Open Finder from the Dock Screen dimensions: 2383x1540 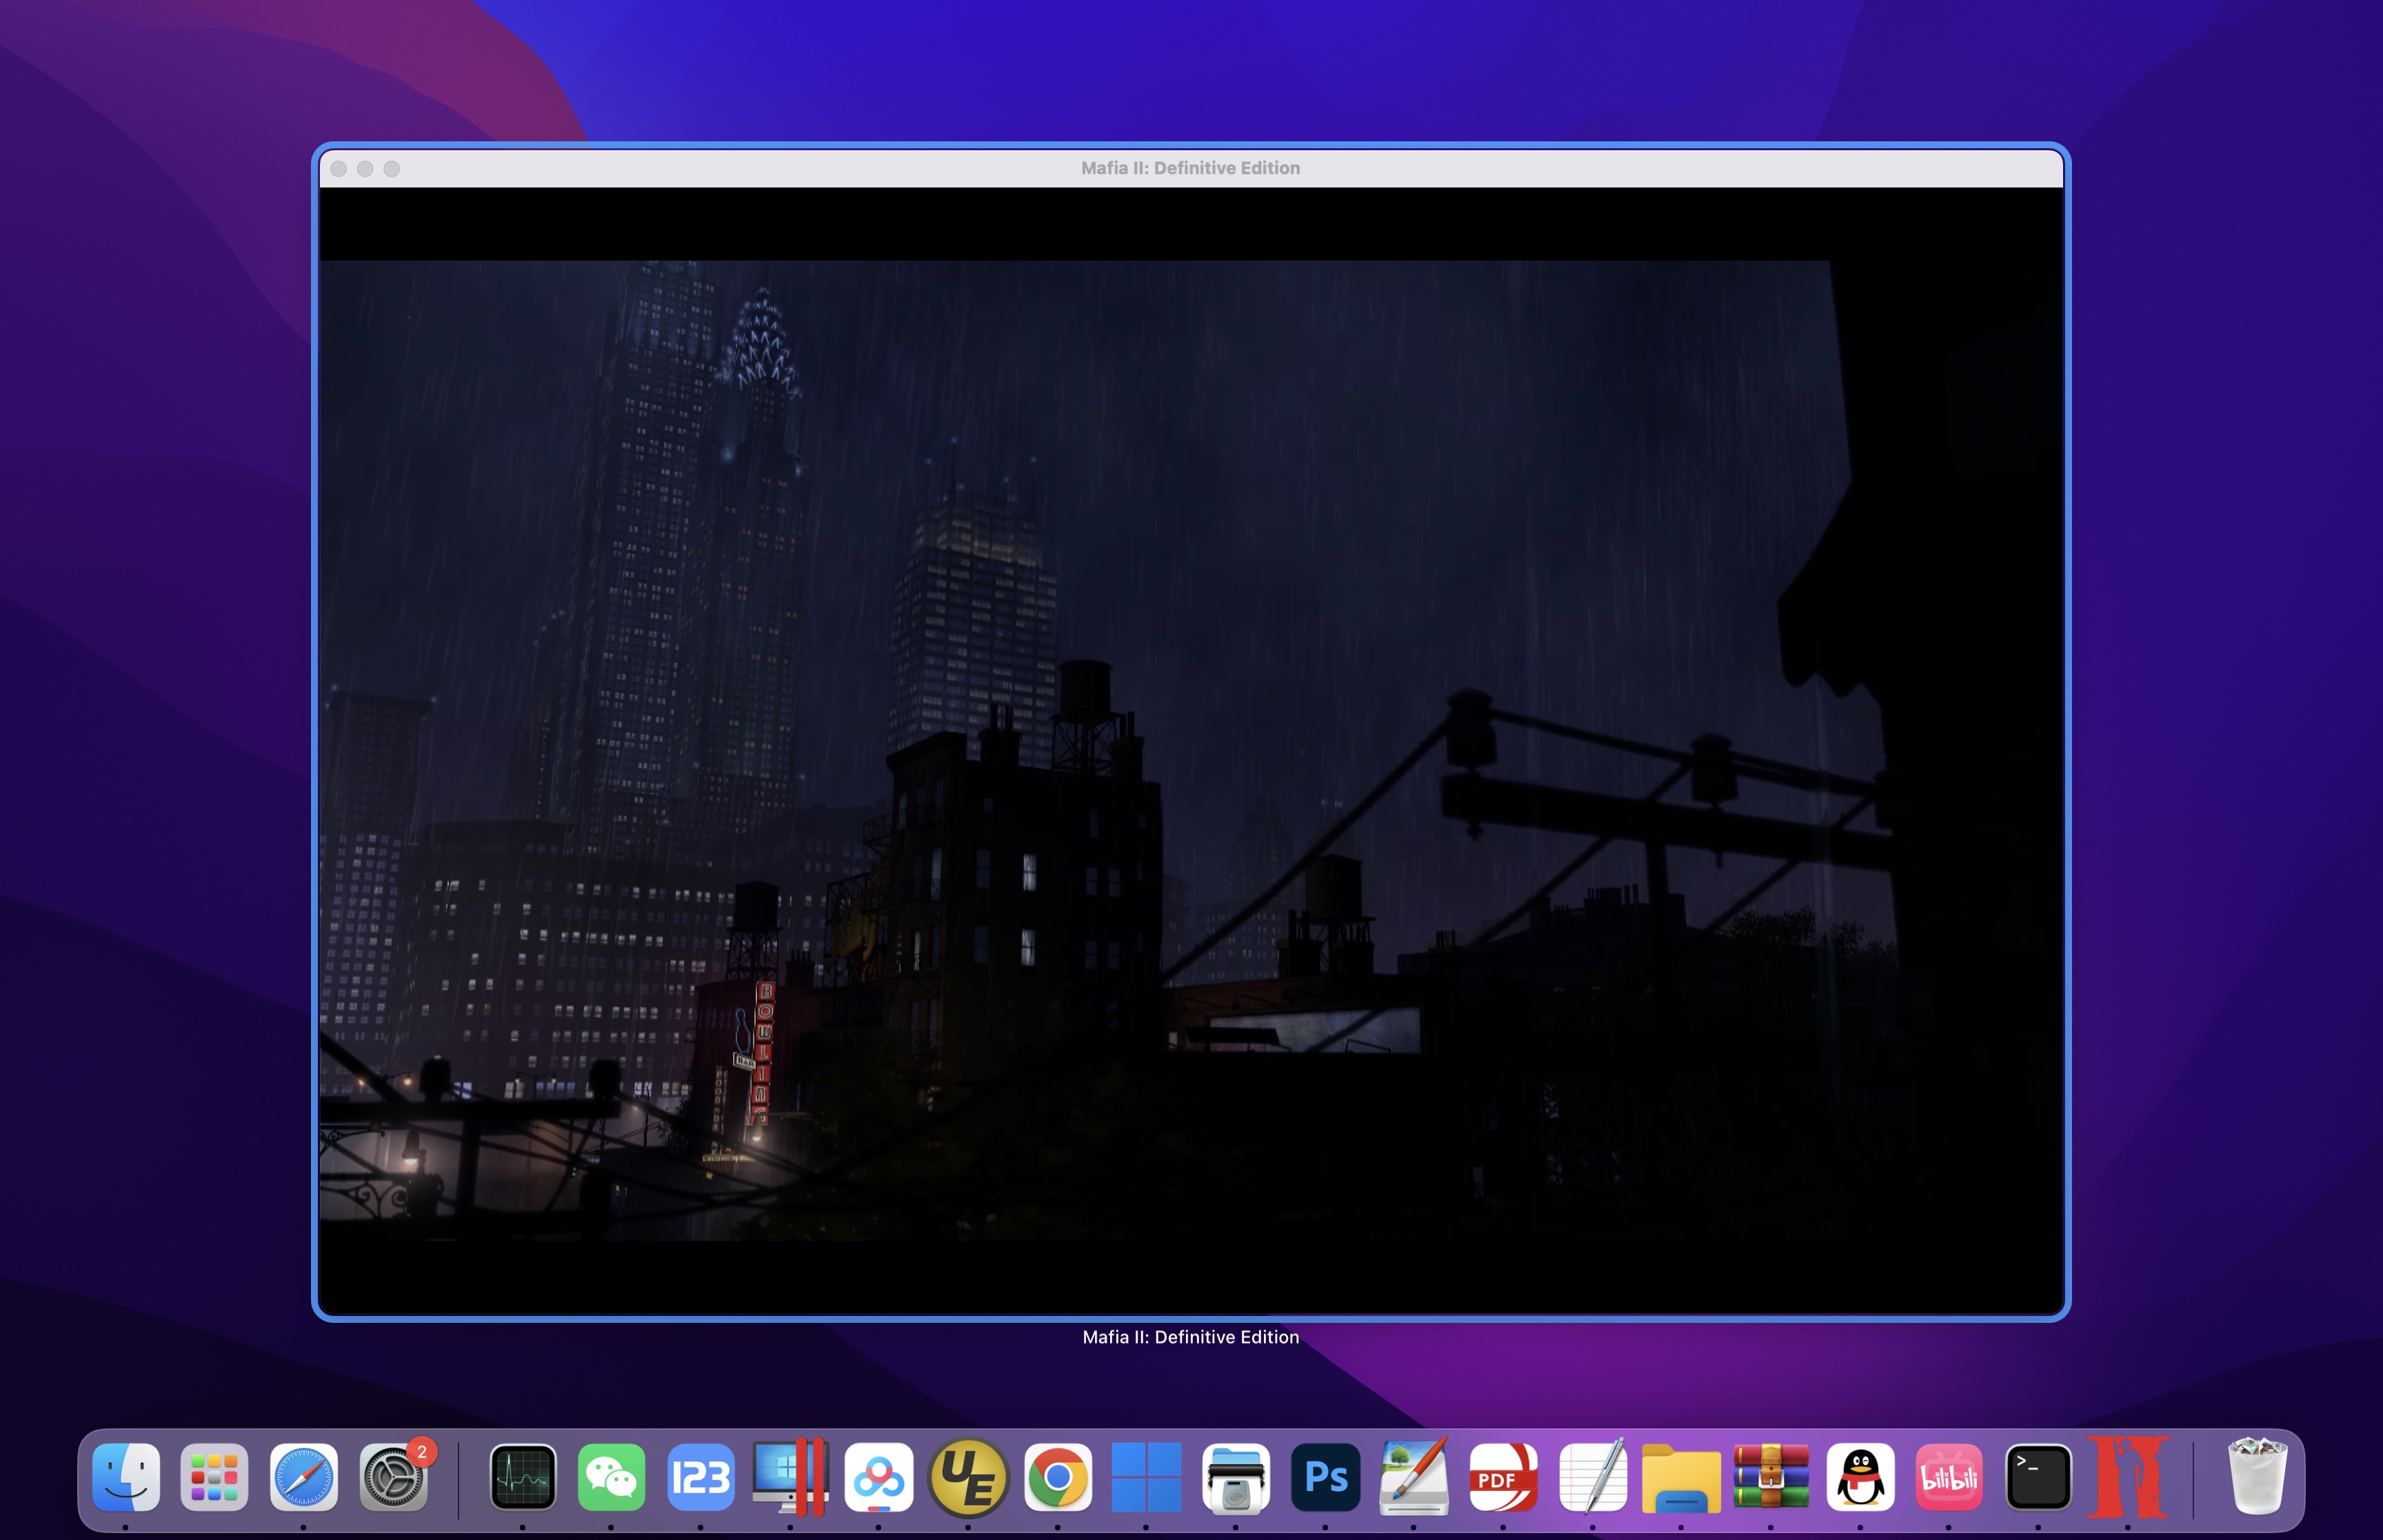(126, 1477)
